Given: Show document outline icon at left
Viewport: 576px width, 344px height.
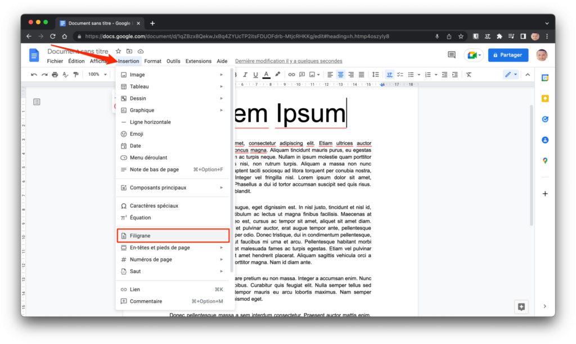Looking at the screenshot, I should click(37, 102).
